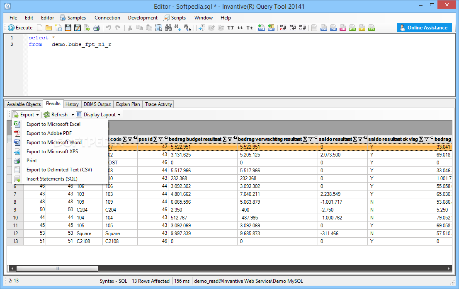Open the Export dropdown arrow
The image size is (459, 289).
(x=37, y=115)
